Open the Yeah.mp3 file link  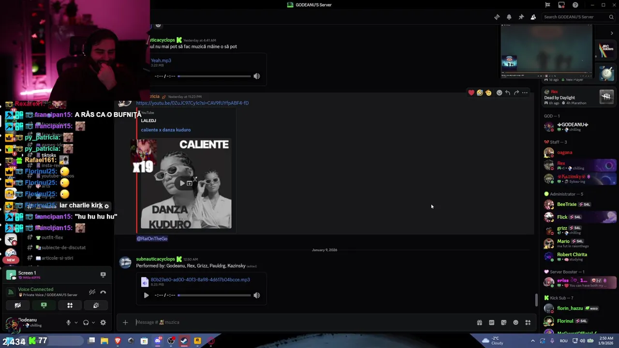[161, 60]
